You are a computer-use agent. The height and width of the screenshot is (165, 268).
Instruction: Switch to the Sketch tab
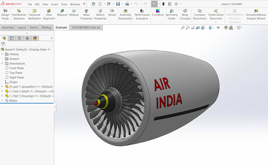click(34, 27)
